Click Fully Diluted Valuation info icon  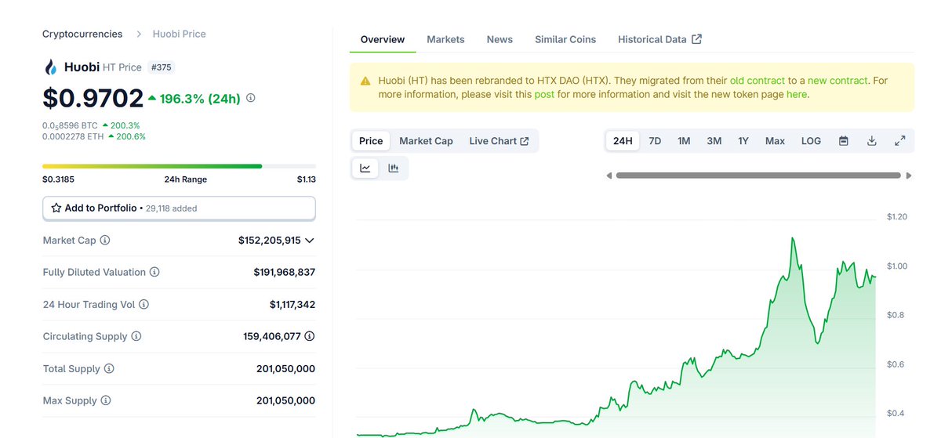154,272
